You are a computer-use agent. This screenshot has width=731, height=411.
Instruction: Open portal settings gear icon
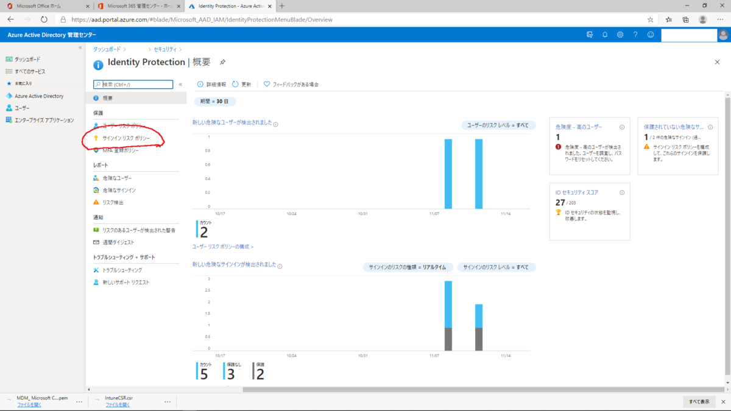620,35
